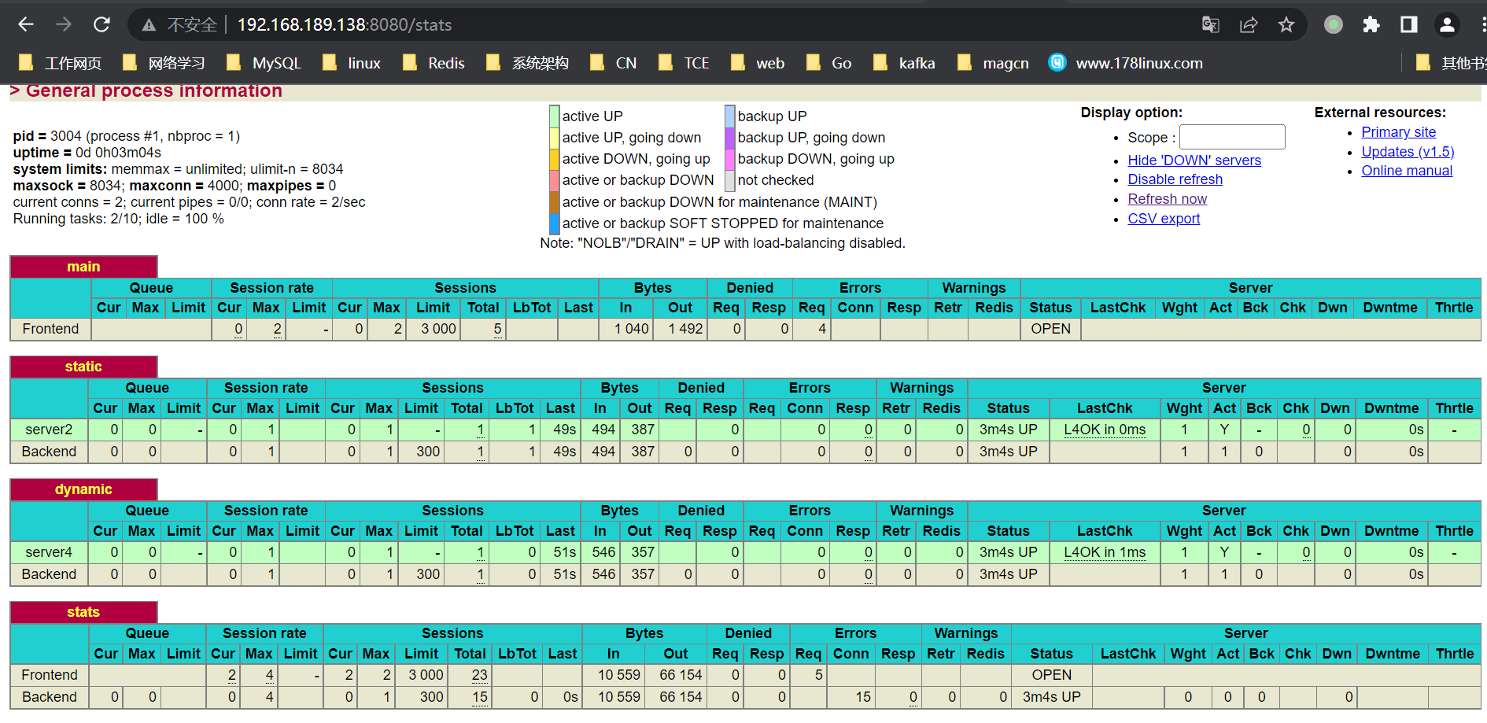Click the 1 040 bytes-in value
Viewport: 1487px width, 723px height.
[x=632, y=329]
